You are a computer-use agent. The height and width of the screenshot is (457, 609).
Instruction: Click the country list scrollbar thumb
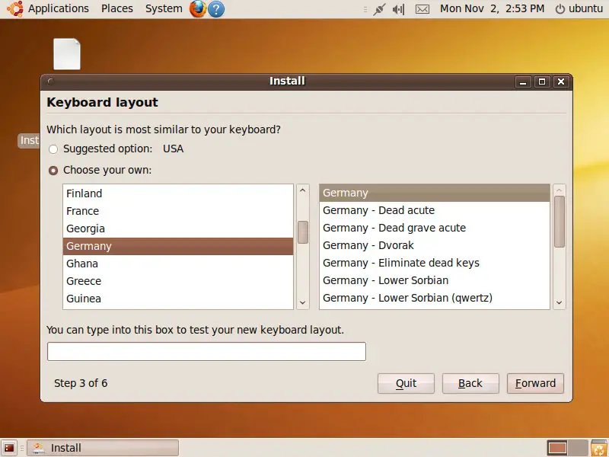pyautogui.click(x=302, y=232)
